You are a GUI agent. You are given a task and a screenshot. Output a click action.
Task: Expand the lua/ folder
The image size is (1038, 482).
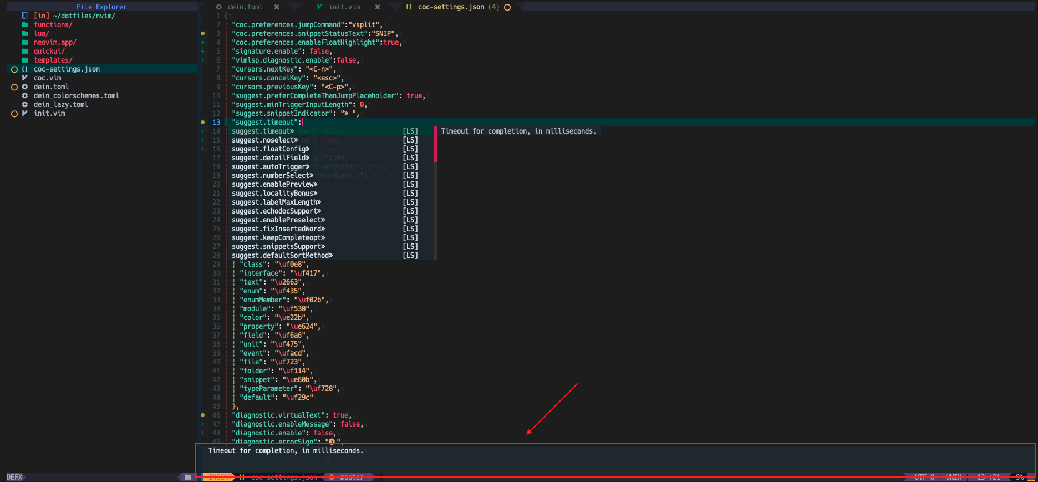coord(41,34)
